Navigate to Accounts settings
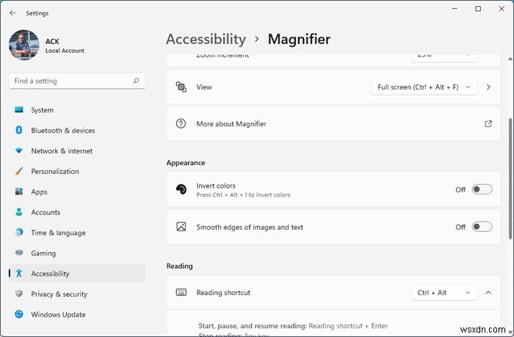The width and height of the screenshot is (514, 337). click(77, 212)
